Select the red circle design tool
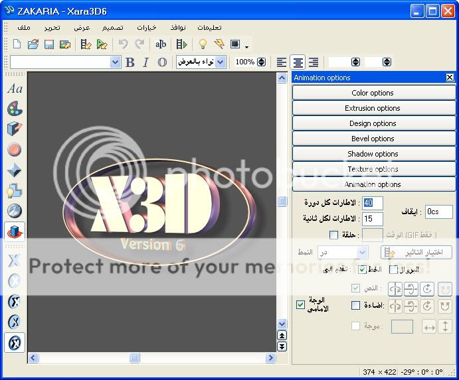This screenshot has width=459, height=380. tap(14, 149)
